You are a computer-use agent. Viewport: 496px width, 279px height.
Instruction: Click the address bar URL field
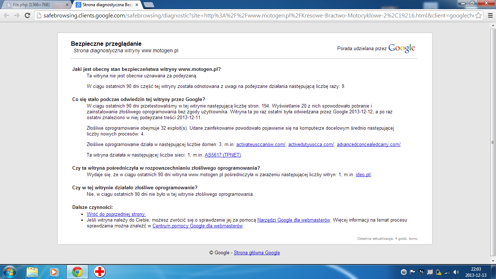point(258,16)
